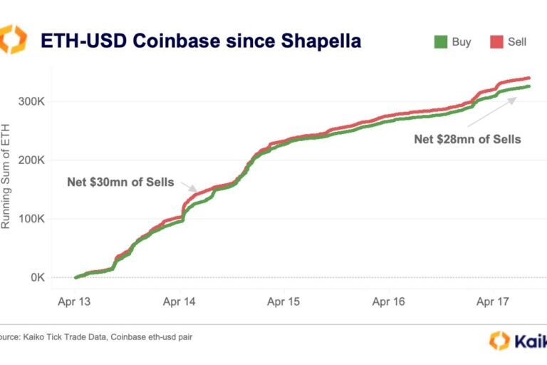
Task: Toggle the Sell legend label
Action: (516, 42)
